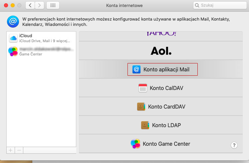Remove the account with the minus button
Image resolution: width=249 pixels, height=163 pixels.
tap(19, 150)
